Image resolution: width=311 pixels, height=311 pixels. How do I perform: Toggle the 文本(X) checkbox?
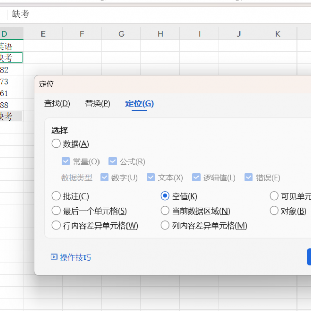(x=151, y=178)
